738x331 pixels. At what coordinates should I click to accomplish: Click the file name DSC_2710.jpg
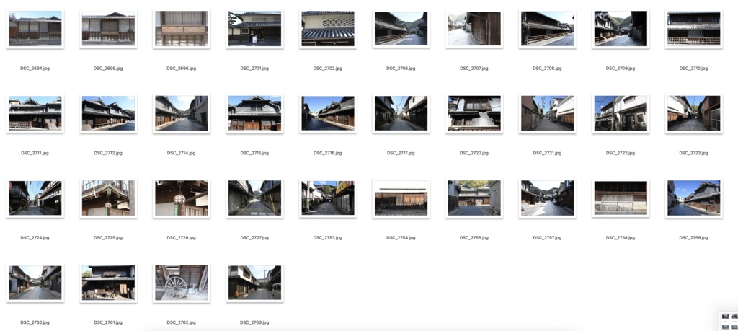point(694,69)
